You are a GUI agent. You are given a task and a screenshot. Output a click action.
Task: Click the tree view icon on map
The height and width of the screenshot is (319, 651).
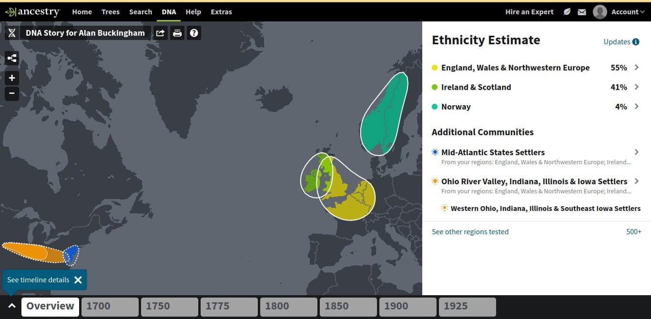point(12,58)
